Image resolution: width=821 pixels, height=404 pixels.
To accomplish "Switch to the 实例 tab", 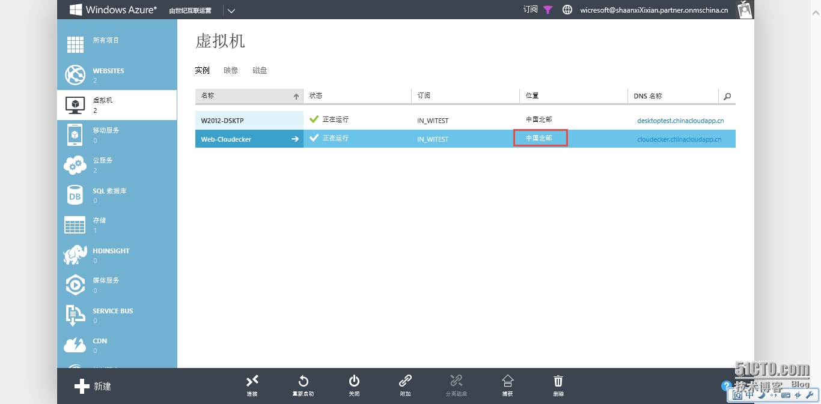I will (203, 70).
